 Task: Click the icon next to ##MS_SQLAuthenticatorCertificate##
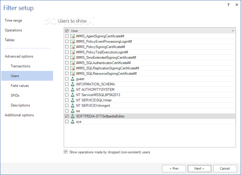(x=73, y=63)
